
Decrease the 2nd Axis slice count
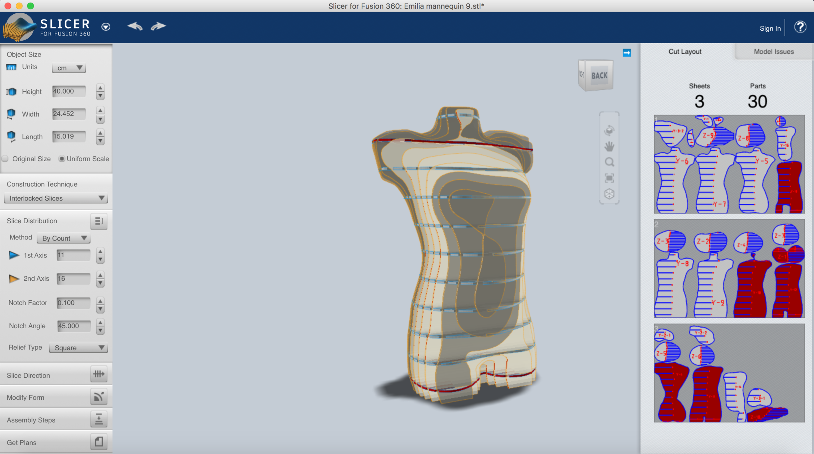point(100,283)
